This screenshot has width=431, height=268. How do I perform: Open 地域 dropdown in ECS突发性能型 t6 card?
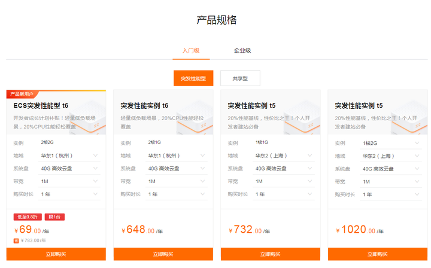pos(69,156)
